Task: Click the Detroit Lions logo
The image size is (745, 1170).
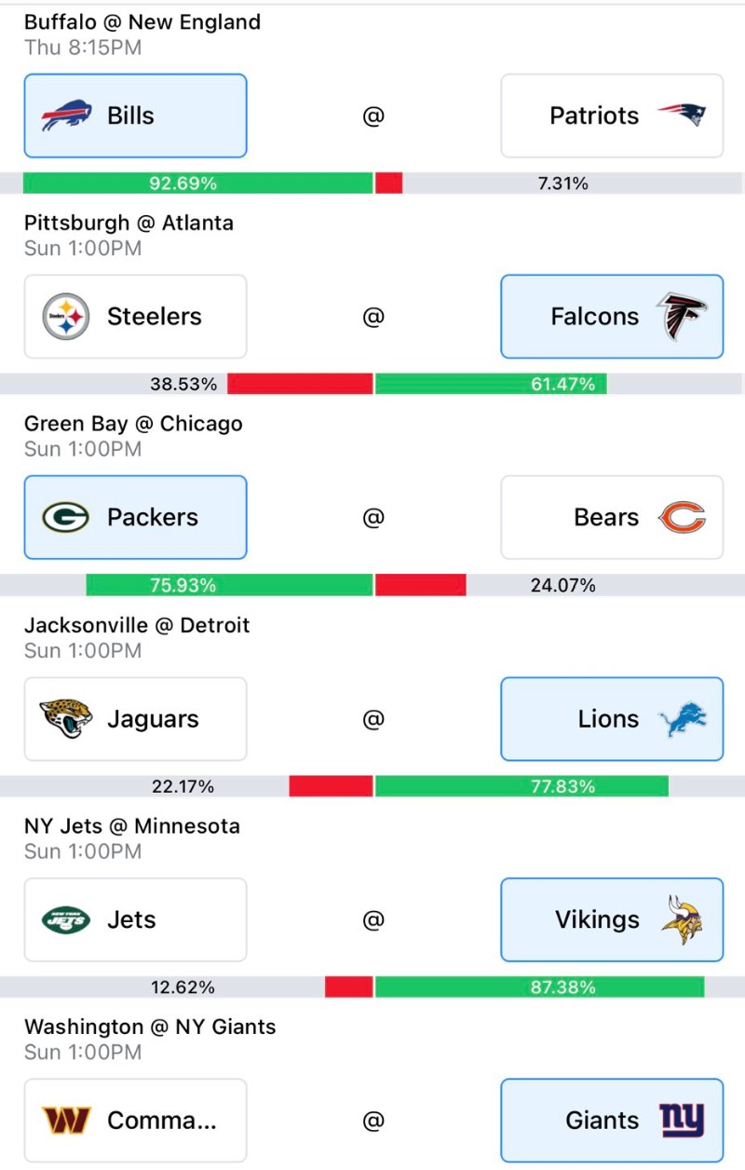Action: (x=682, y=719)
